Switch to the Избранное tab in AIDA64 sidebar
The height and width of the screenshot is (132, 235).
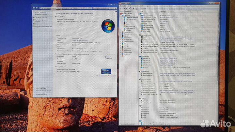[x=128, y=11]
